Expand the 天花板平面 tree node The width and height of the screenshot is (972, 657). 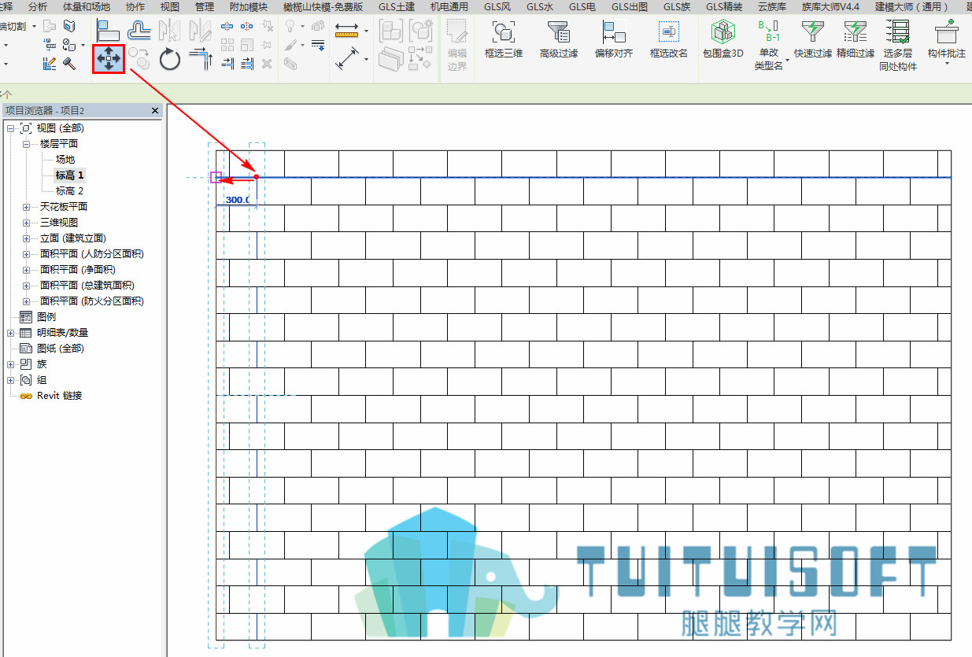click(26, 207)
